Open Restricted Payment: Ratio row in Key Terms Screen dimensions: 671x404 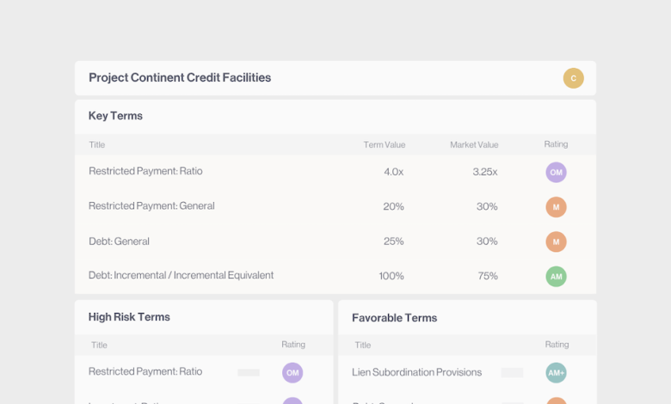coord(145,171)
